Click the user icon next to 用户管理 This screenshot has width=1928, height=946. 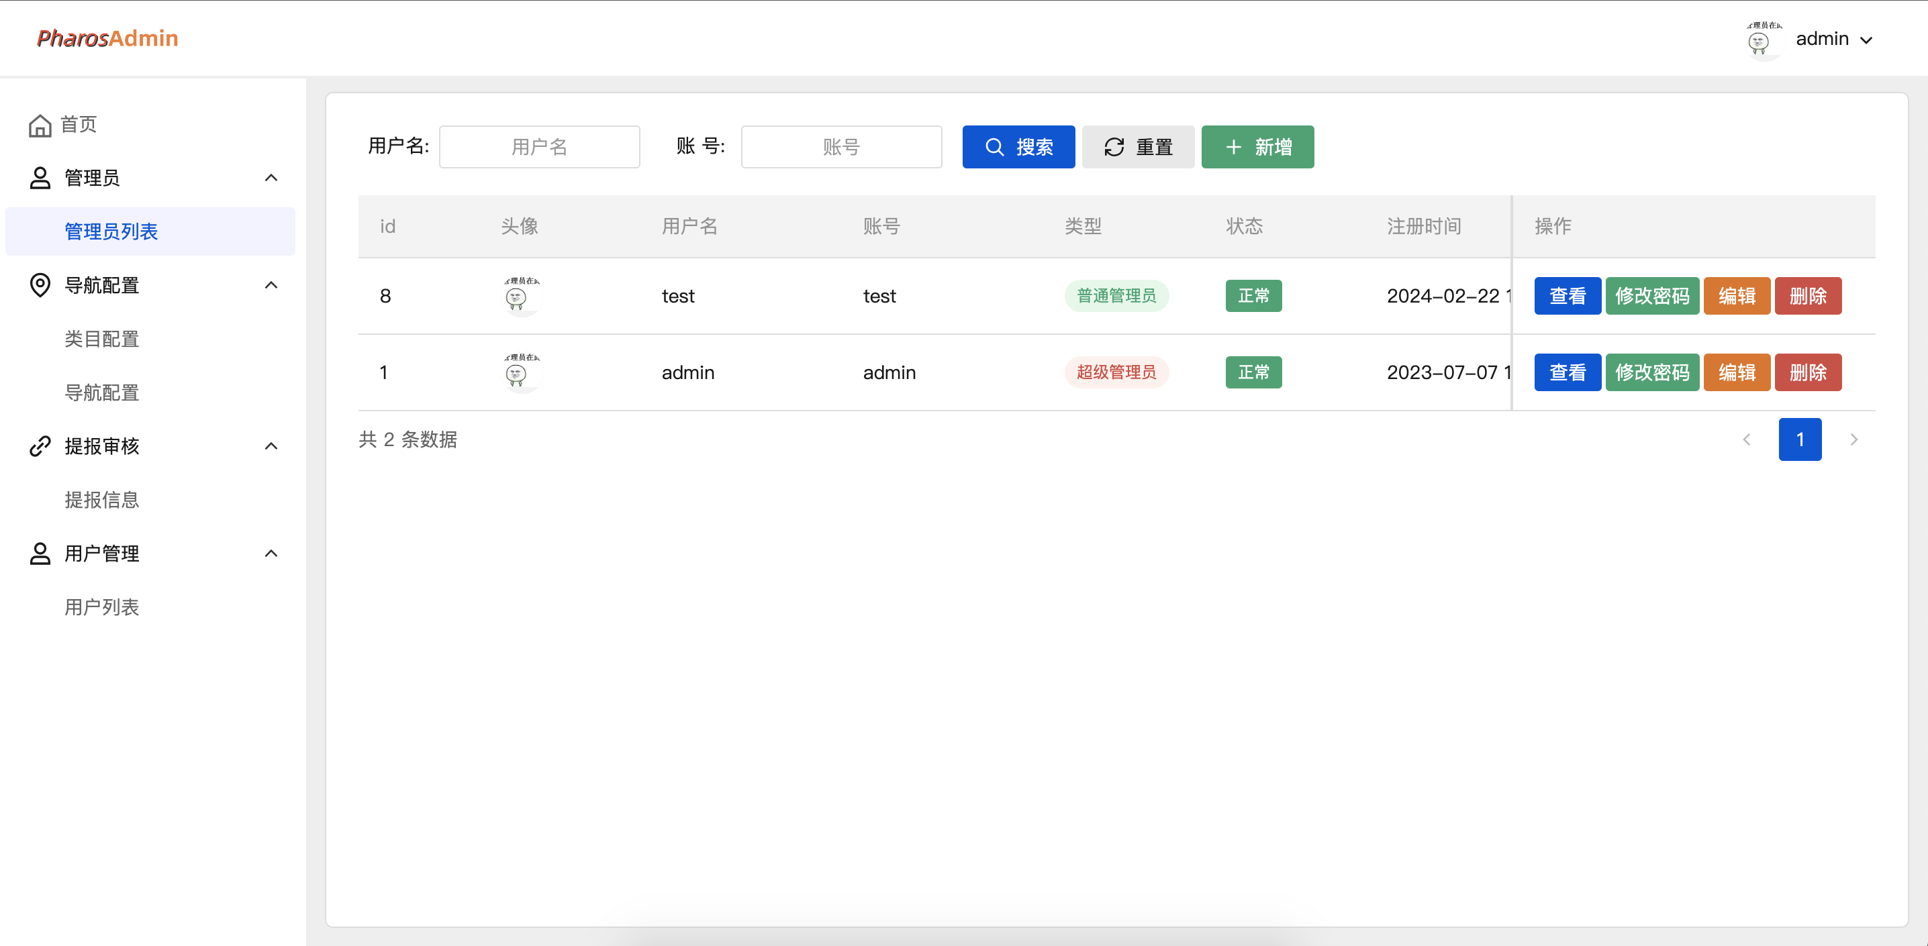[x=40, y=554]
